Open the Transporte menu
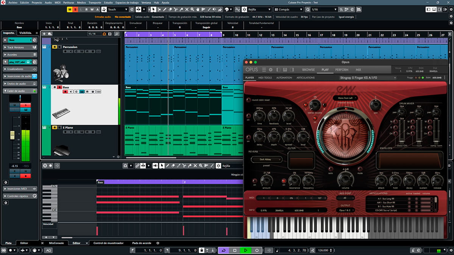Viewport: 454px width, 255px height. [x=95, y=2]
